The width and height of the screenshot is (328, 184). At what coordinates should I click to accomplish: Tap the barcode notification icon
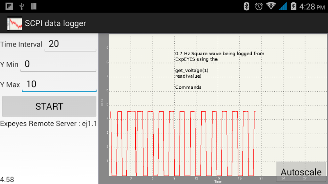(34, 7)
